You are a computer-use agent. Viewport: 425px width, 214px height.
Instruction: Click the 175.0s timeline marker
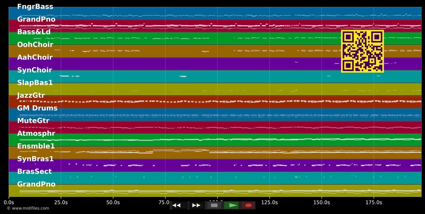374,202
